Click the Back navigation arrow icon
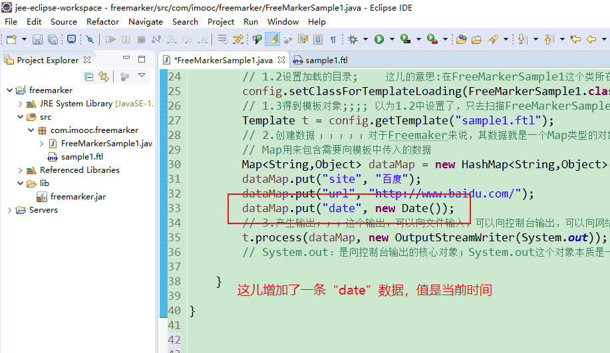The image size is (610, 353). click(591, 39)
